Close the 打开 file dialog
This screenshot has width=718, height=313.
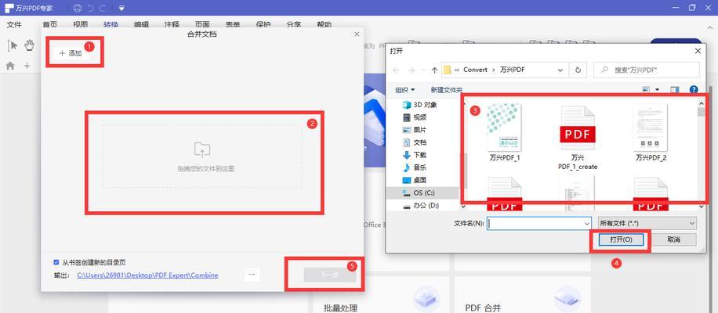(x=698, y=51)
